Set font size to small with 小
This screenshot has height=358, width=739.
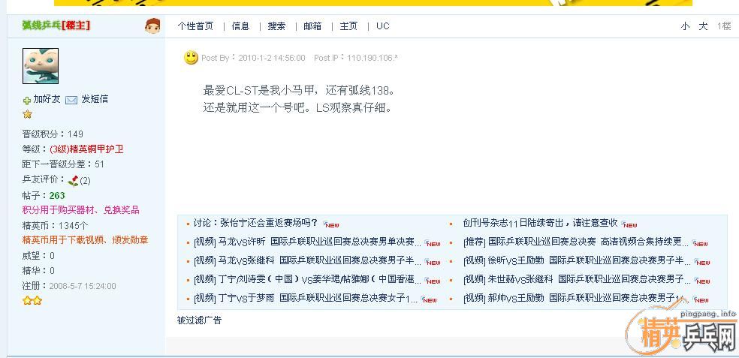click(685, 26)
